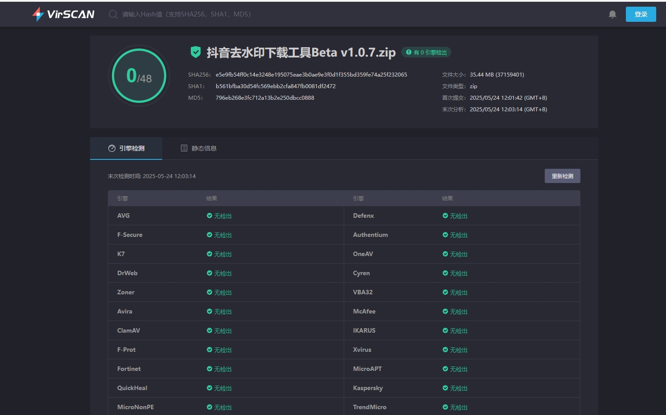This screenshot has width=666, height=415.
Task: Click the Cyren result checkmark icon
Action: point(445,273)
